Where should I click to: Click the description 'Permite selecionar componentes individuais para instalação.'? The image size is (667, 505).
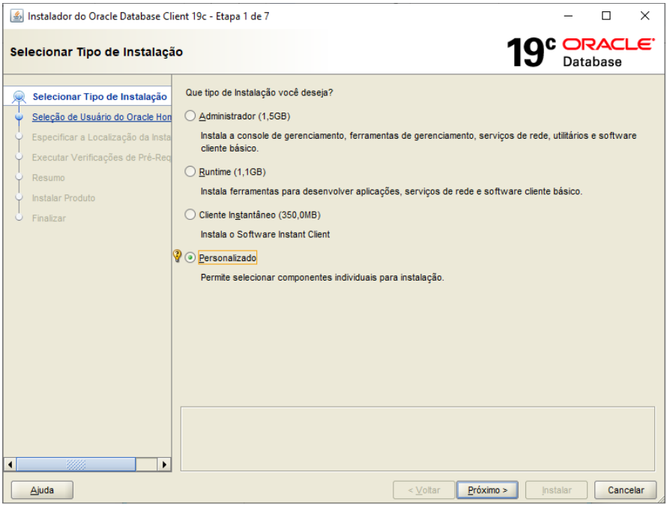[322, 277]
